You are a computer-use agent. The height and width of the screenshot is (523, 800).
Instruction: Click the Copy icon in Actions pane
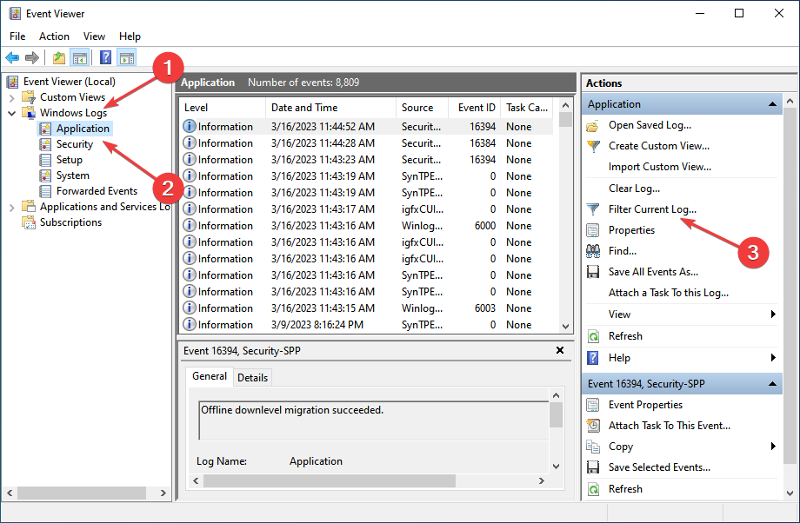click(593, 447)
